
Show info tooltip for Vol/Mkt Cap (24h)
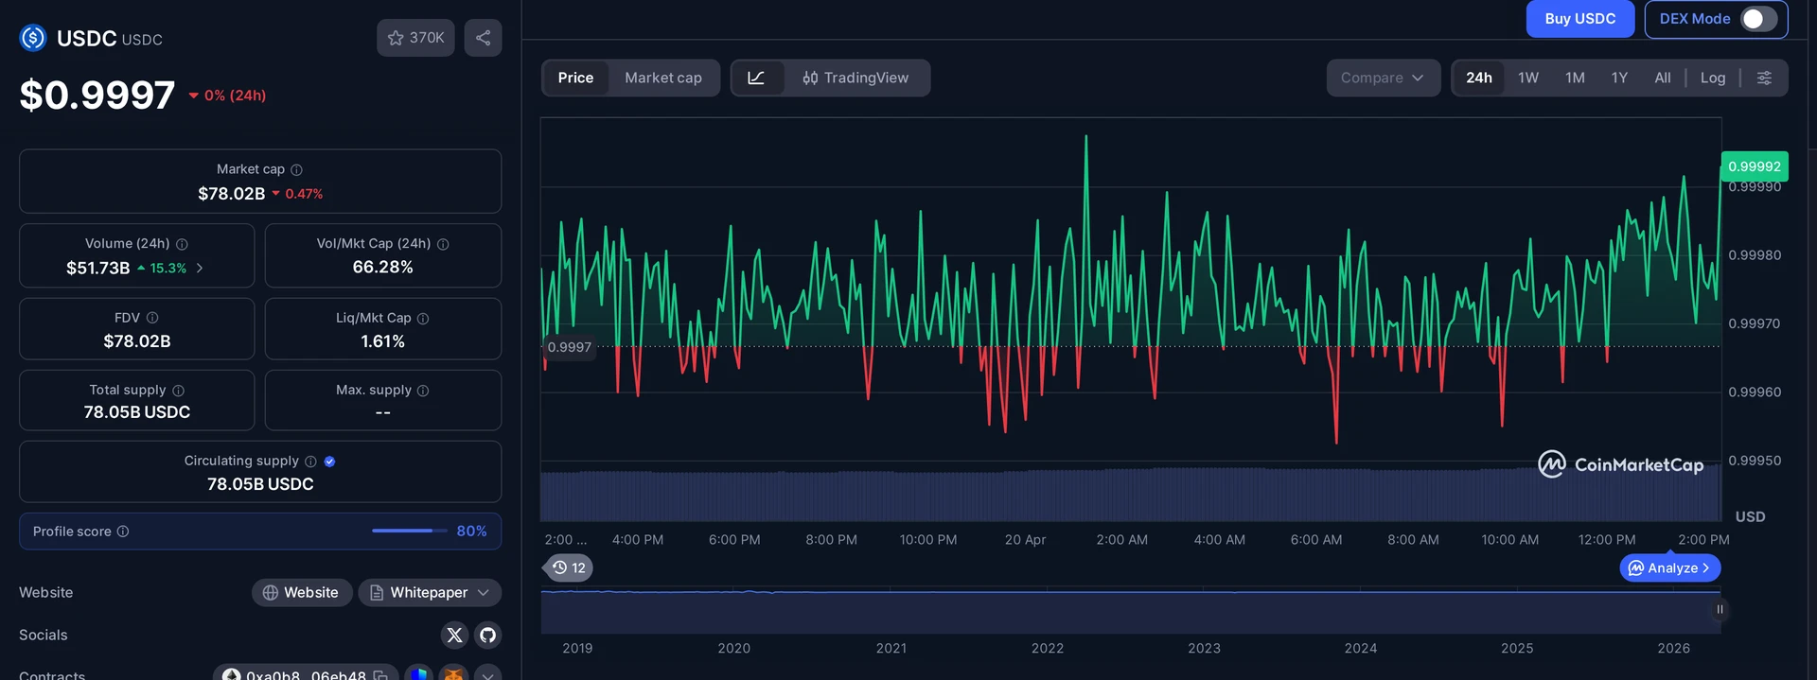tap(443, 244)
